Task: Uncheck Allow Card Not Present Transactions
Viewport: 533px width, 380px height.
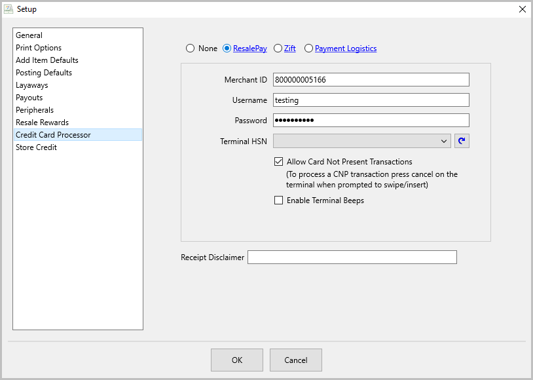Action: click(x=278, y=162)
